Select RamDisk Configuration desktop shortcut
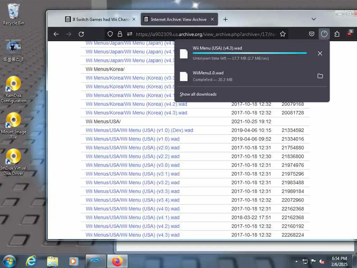 [14, 90]
